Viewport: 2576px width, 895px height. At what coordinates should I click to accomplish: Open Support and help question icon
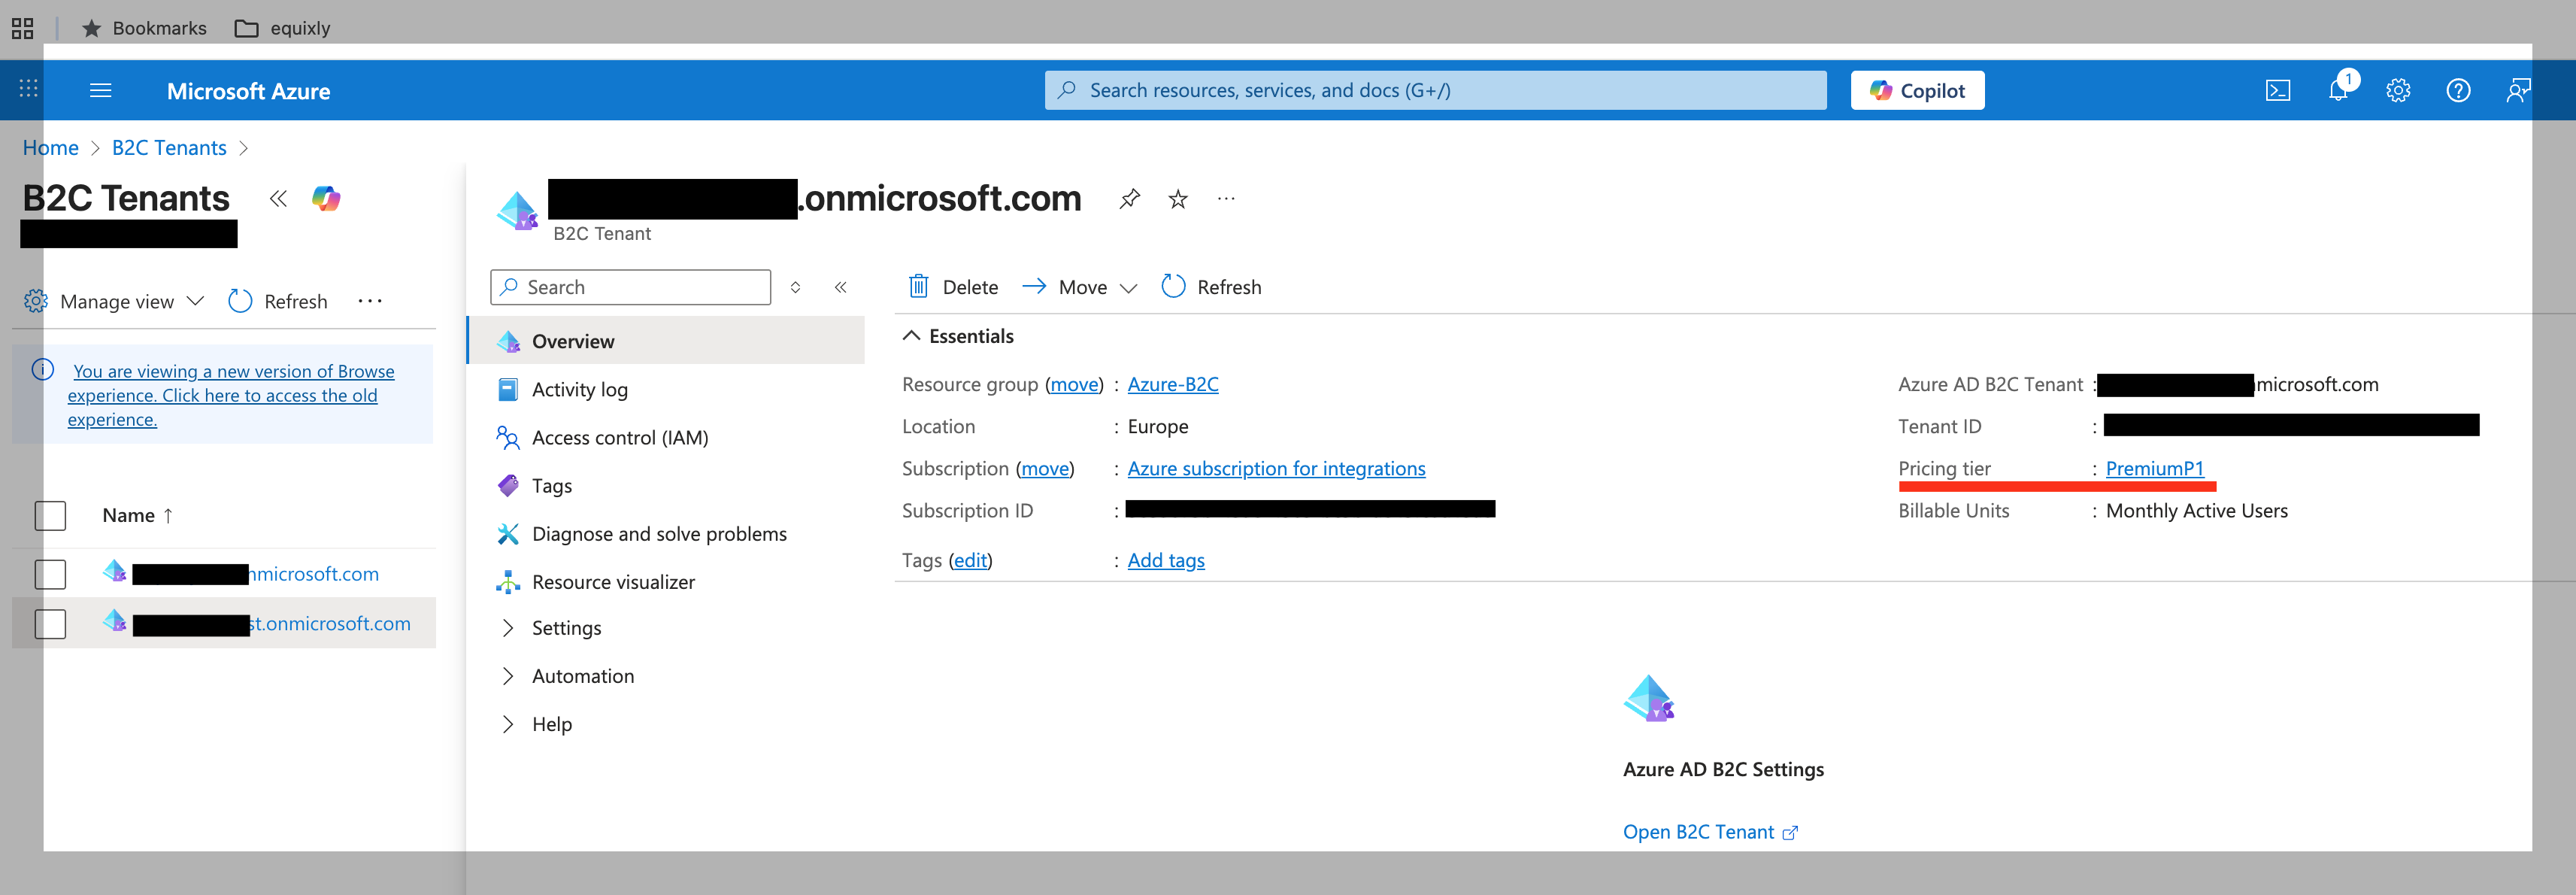(x=2458, y=91)
